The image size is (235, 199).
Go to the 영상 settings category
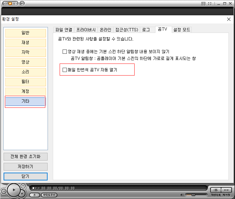point(25,62)
